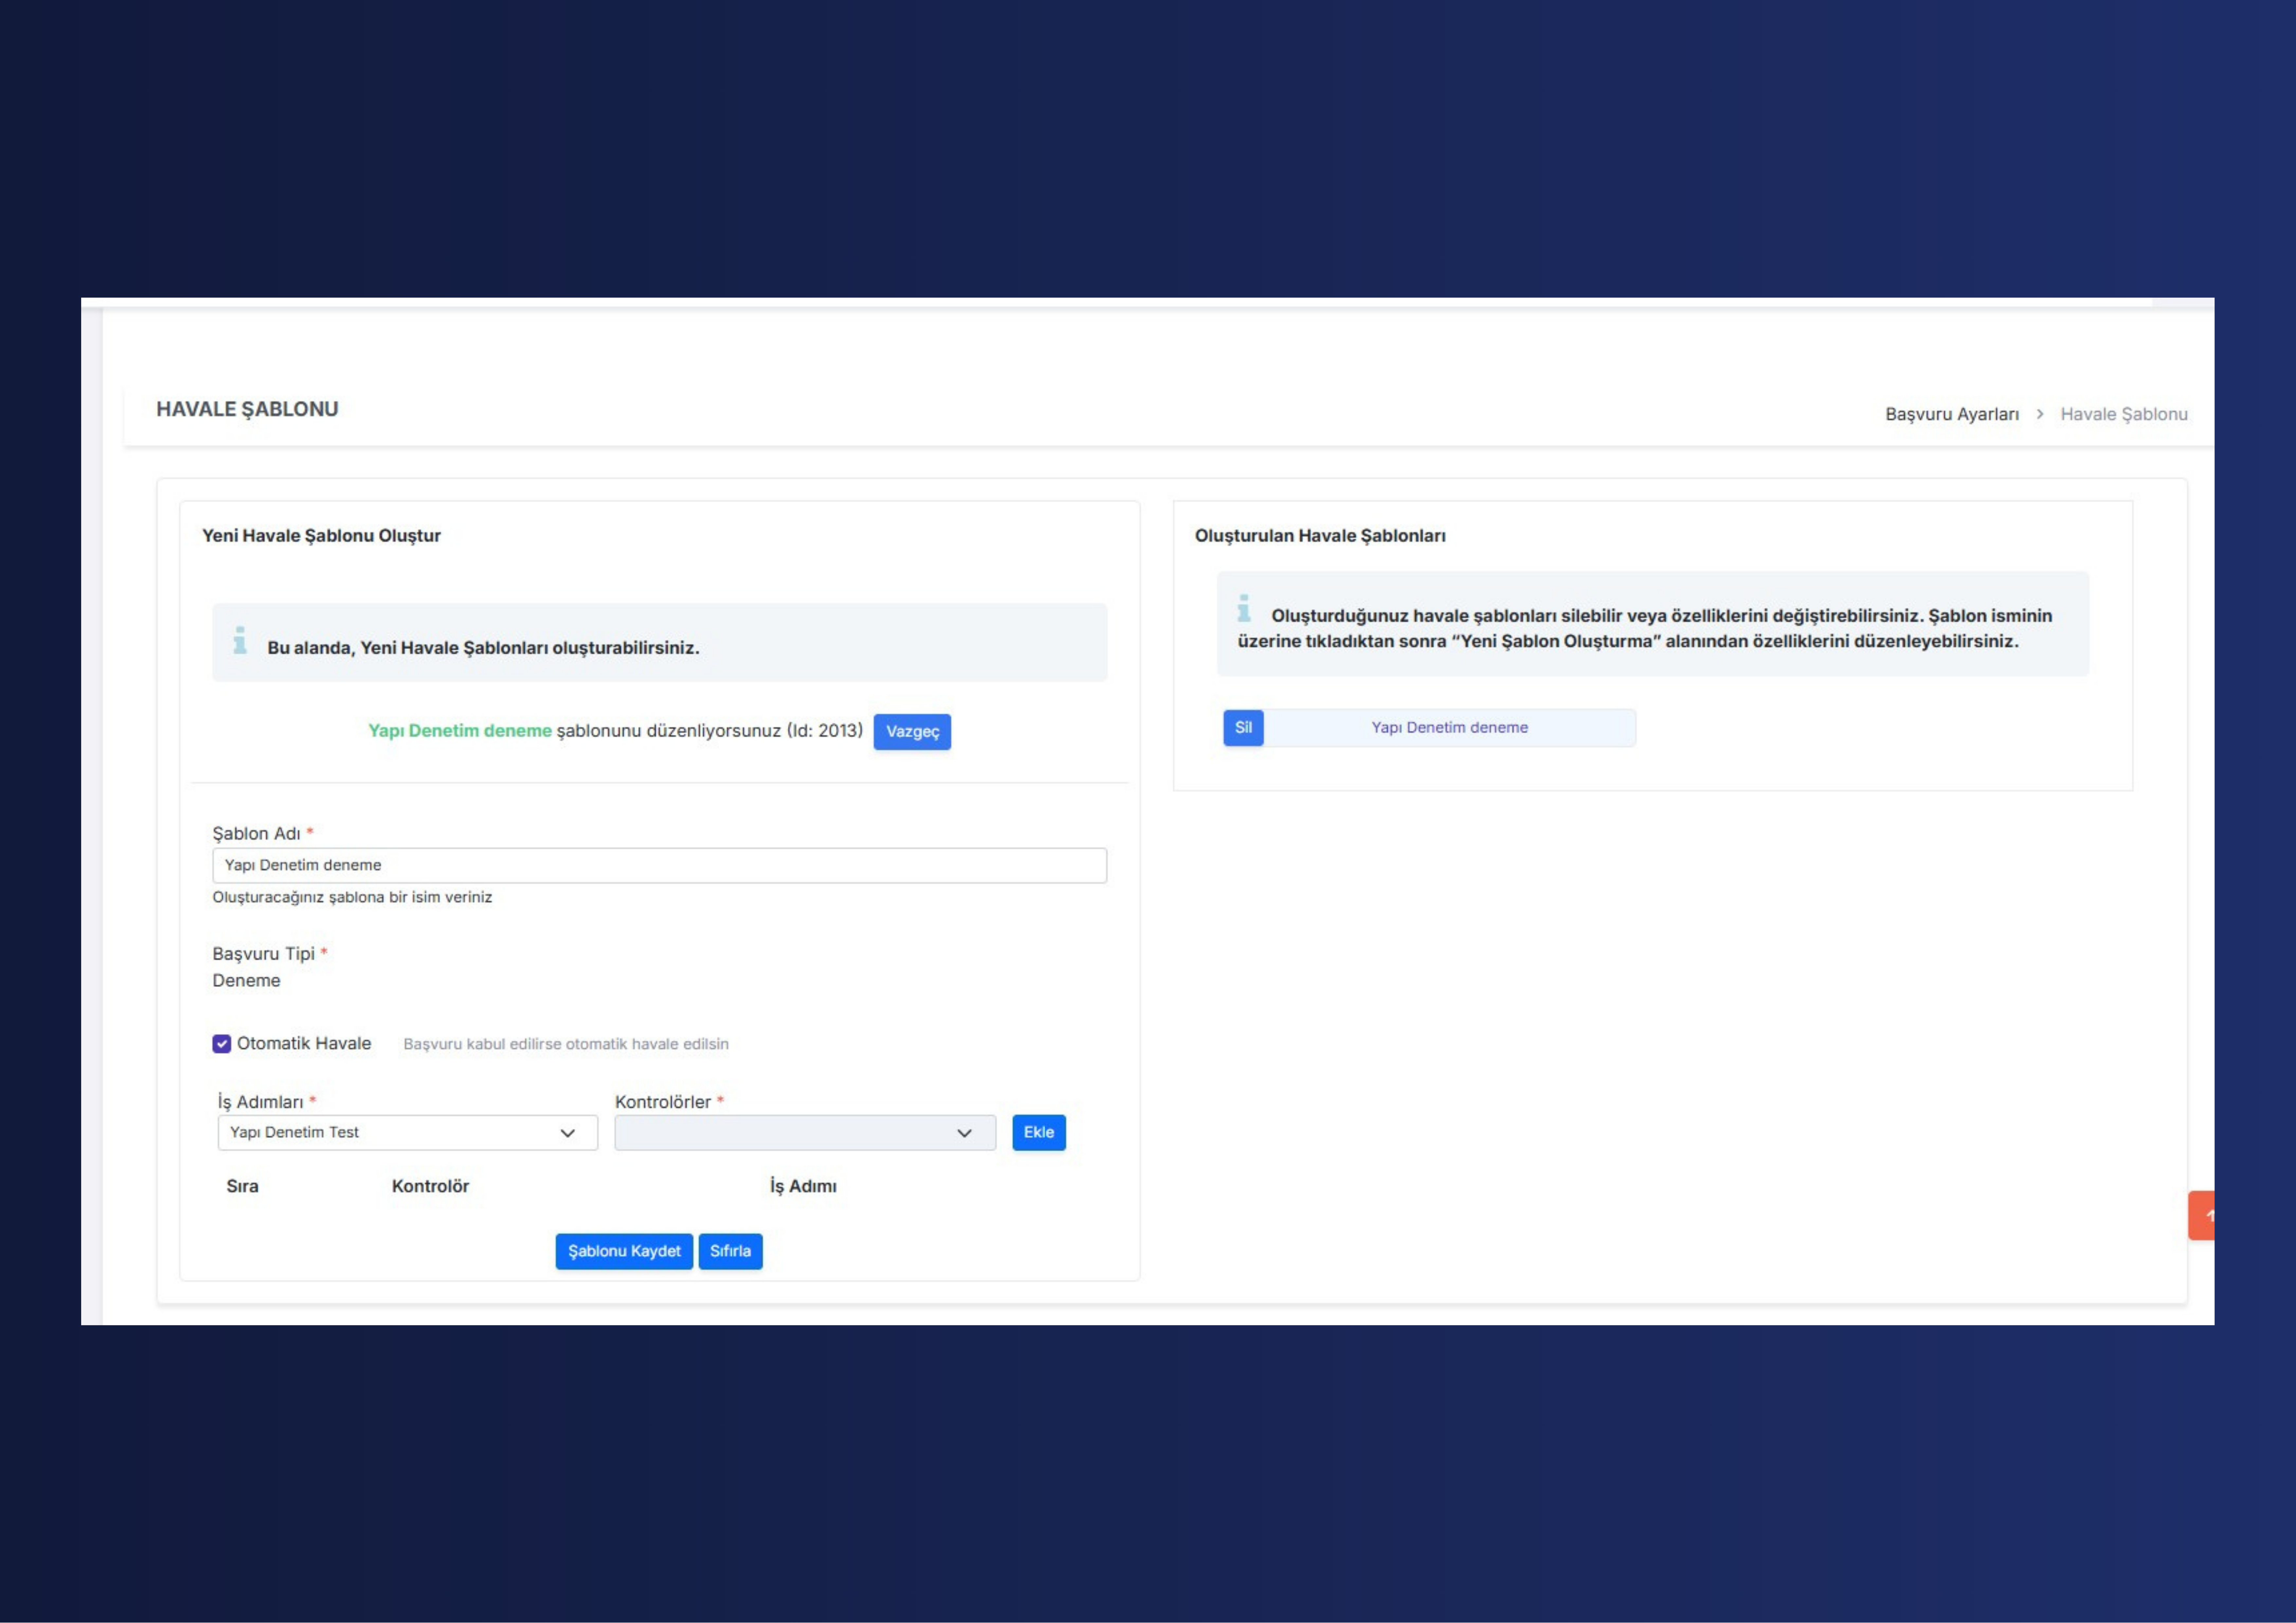Image resolution: width=2296 pixels, height=1623 pixels.
Task: Click the HAVALE ŞABLONU page title
Action: pyautogui.click(x=247, y=409)
